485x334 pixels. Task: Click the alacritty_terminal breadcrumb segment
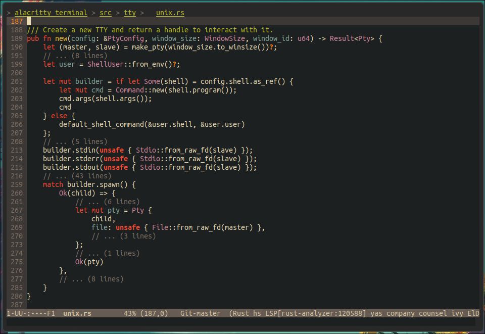(x=51, y=13)
